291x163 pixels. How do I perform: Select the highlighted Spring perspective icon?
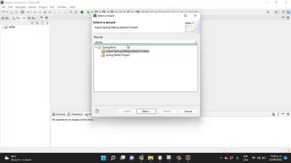click(288, 12)
